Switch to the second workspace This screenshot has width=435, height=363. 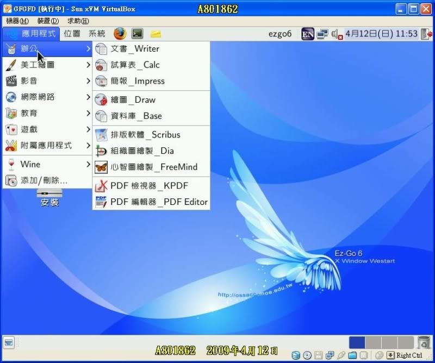(x=373, y=342)
